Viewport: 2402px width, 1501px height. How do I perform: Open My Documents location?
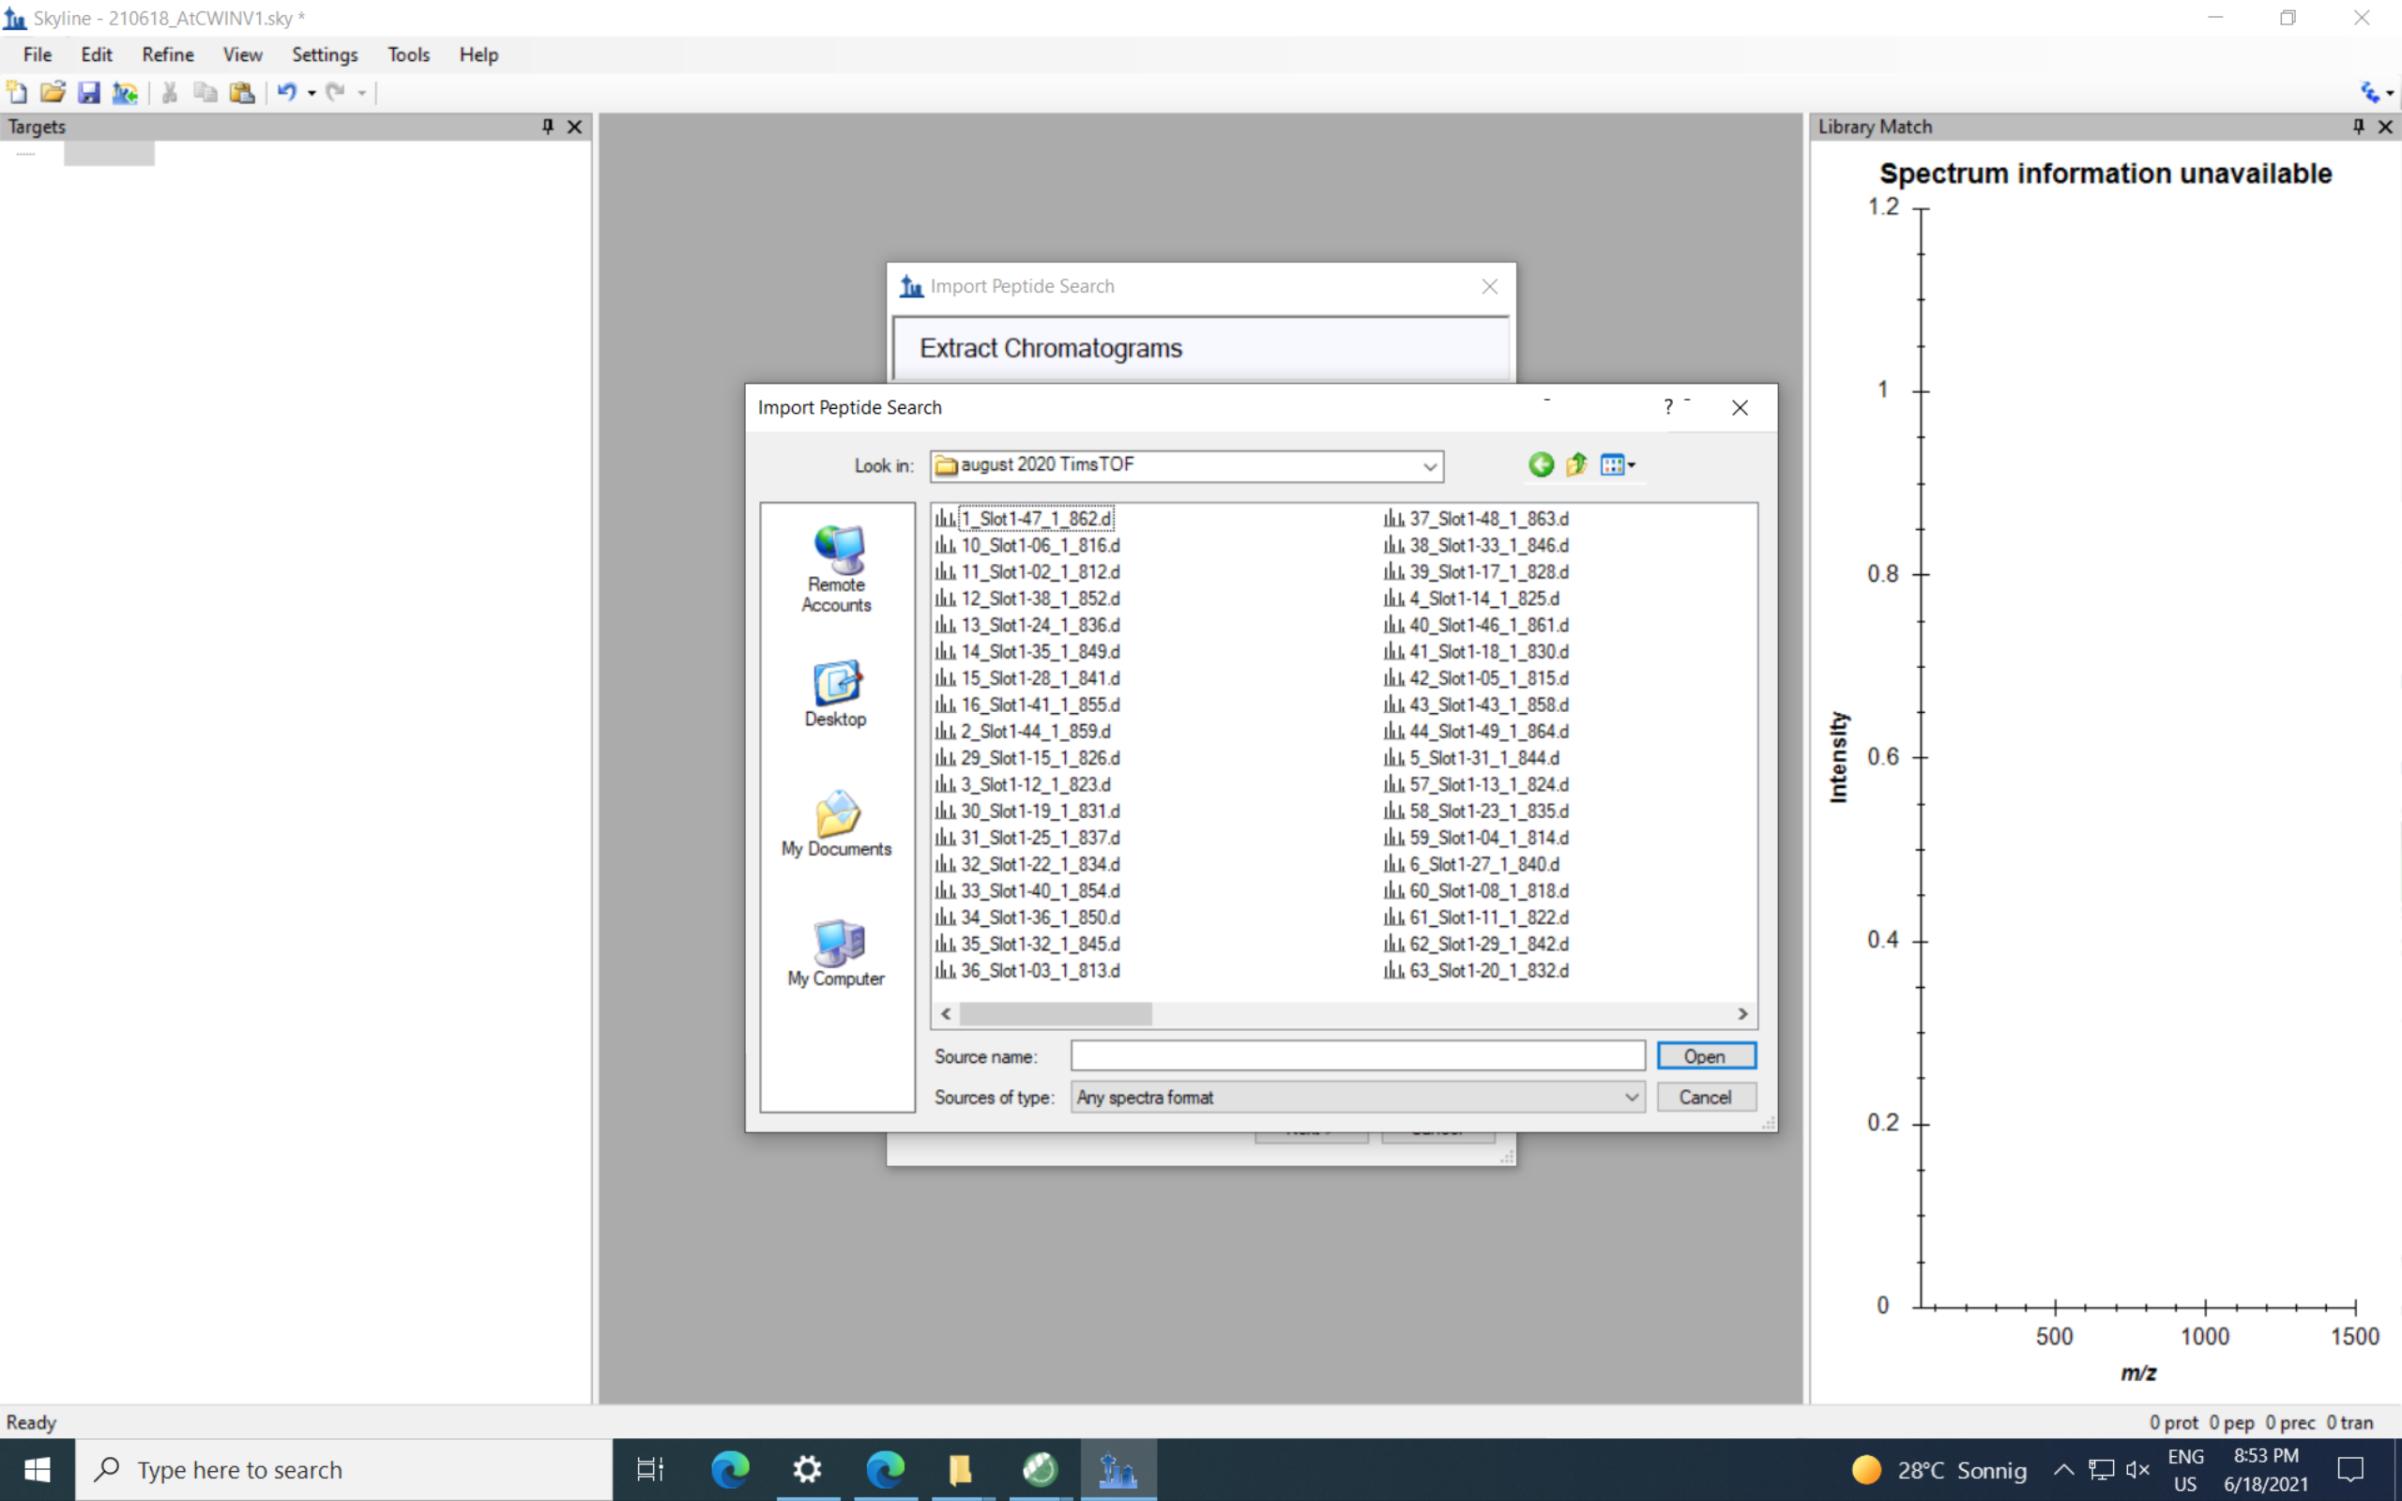pyautogui.click(x=836, y=824)
